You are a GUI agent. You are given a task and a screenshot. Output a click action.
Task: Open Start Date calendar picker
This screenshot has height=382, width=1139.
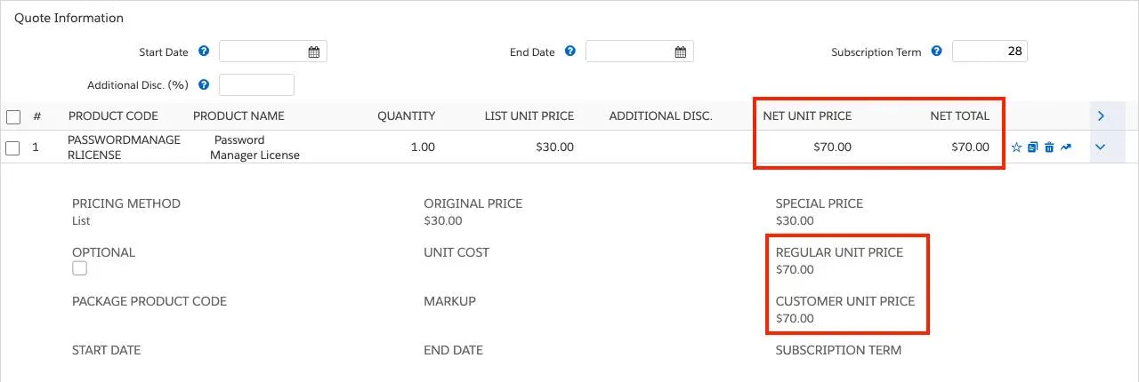coord(314,52)
